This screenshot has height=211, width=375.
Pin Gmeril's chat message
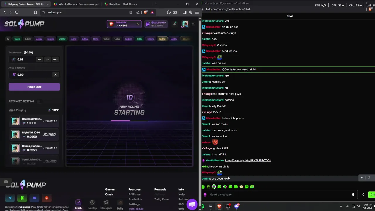tap(369, 178)
